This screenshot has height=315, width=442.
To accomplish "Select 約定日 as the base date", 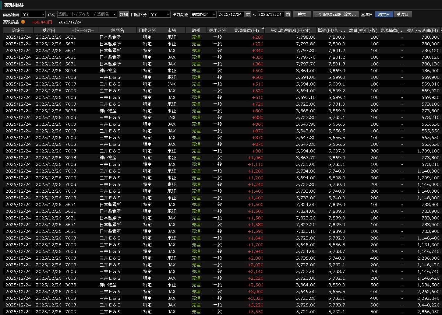I will [x=384, y=14].
